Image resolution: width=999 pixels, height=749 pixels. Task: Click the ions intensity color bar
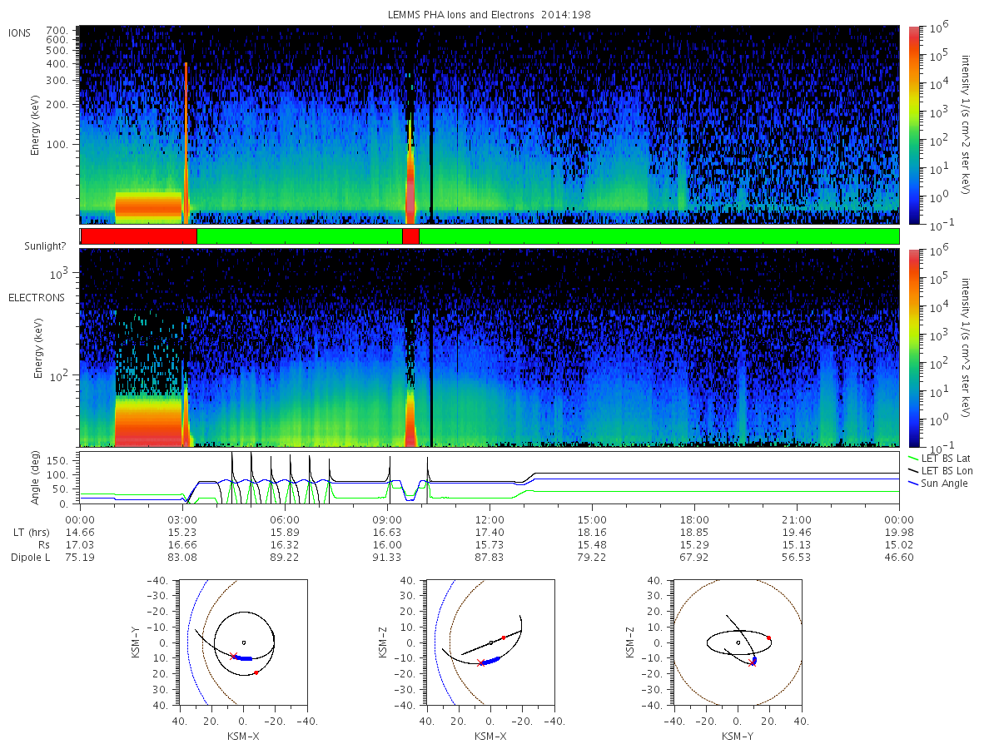[x=912, y=125]
